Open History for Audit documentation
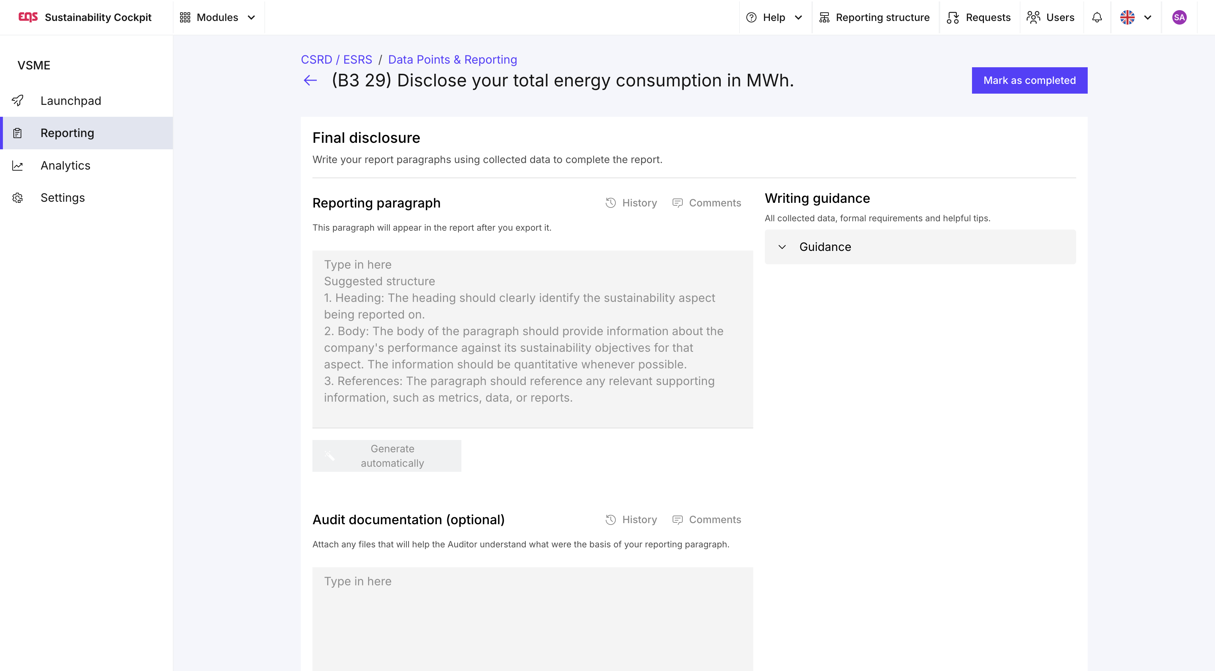Screen dimensions: 1215x671 coord(631,520)
